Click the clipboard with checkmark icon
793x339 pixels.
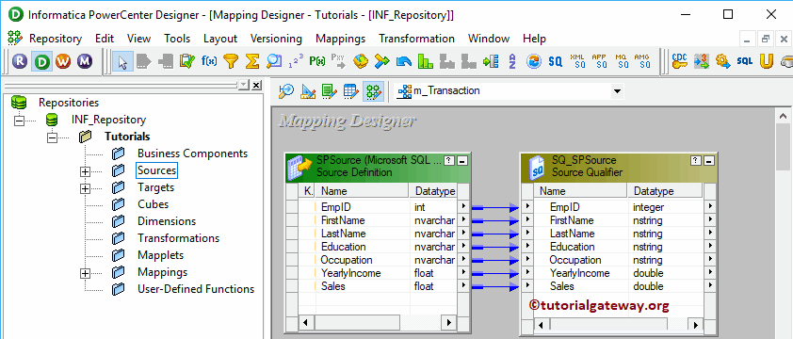pos(187,62)
